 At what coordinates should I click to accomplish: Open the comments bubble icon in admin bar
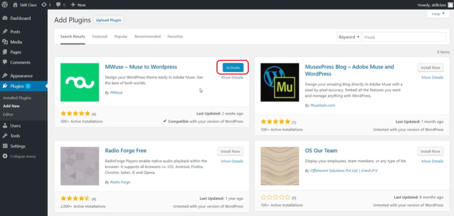click(x=58, y=5)
